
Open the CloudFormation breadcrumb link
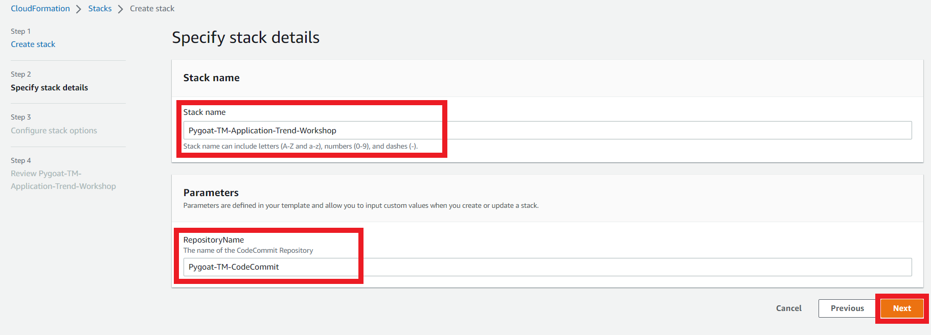click(x=40, y=9)
